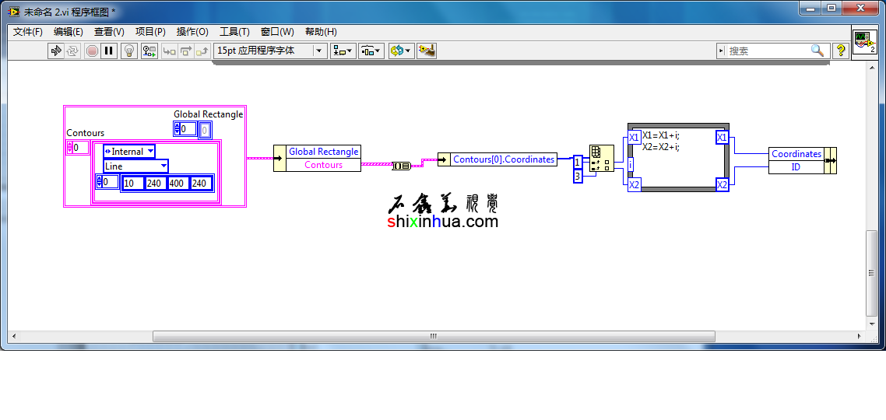
Task: Click the Pause button in the toolbar
Action: (x=109, y=51)
